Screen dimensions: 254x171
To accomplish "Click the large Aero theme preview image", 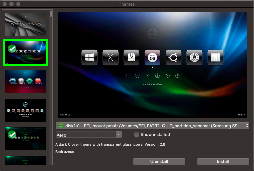I will [152, 65].
